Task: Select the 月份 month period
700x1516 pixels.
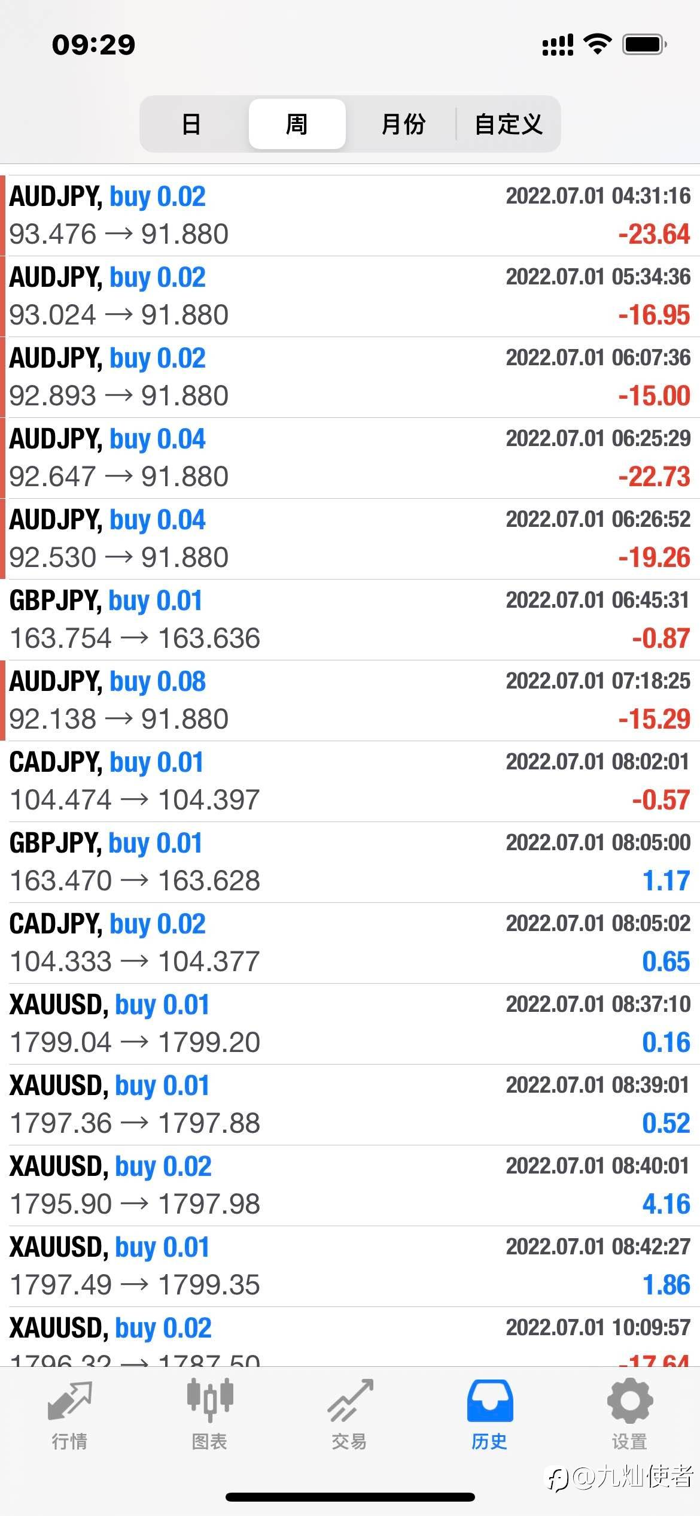Action: tap(403, 124)
